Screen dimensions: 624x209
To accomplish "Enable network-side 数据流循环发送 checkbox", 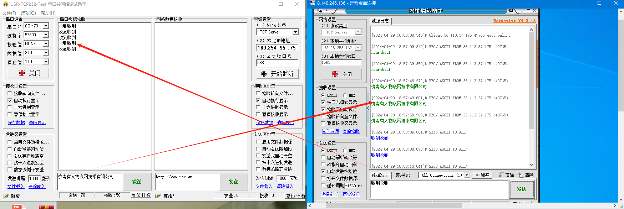I will tap(258, 169).
